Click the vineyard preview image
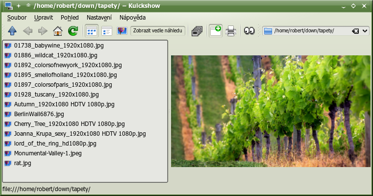Viewport: 373px width, 196px height. [x=271, y=111]
